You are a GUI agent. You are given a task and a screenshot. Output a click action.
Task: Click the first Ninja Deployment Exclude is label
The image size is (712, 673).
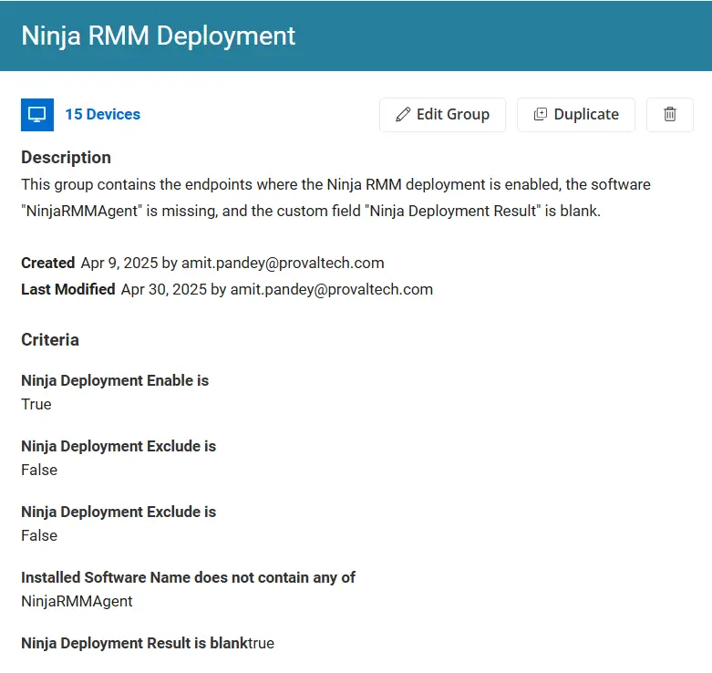(119, 446)
